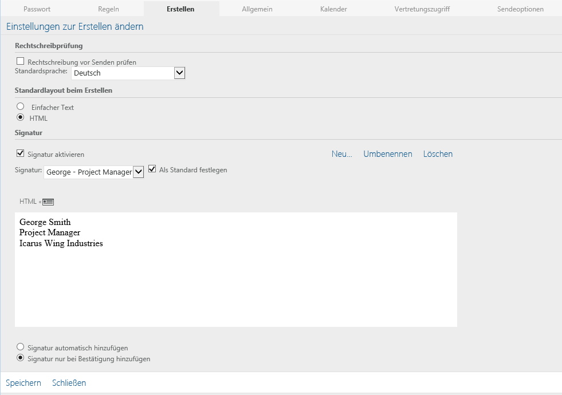The image size is (562, 395).
Task: Click Neu... to create a signature
Action: point(341,154)
